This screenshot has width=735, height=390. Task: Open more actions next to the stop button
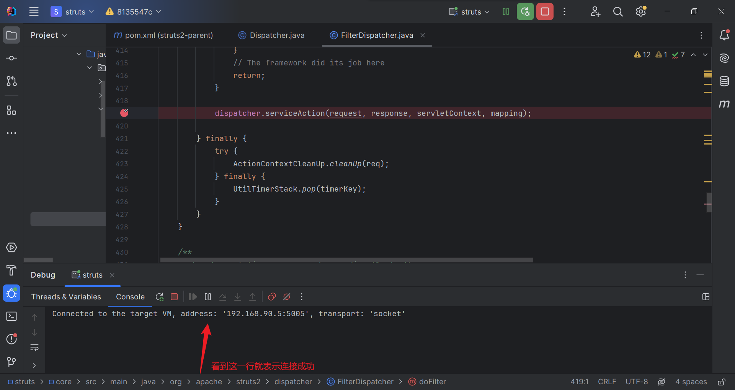pos(564,11)
